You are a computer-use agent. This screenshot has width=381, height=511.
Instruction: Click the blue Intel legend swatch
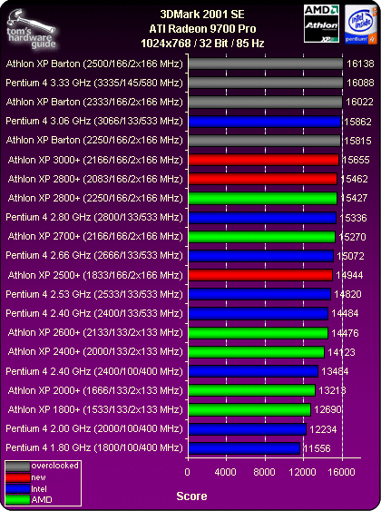click(x=18, y=489)
